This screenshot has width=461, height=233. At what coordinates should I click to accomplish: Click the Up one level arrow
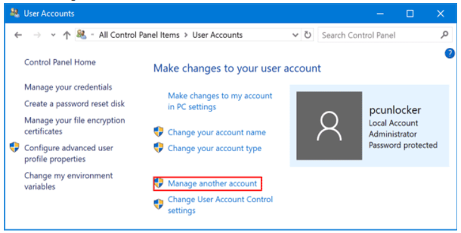tap(67, 35)
